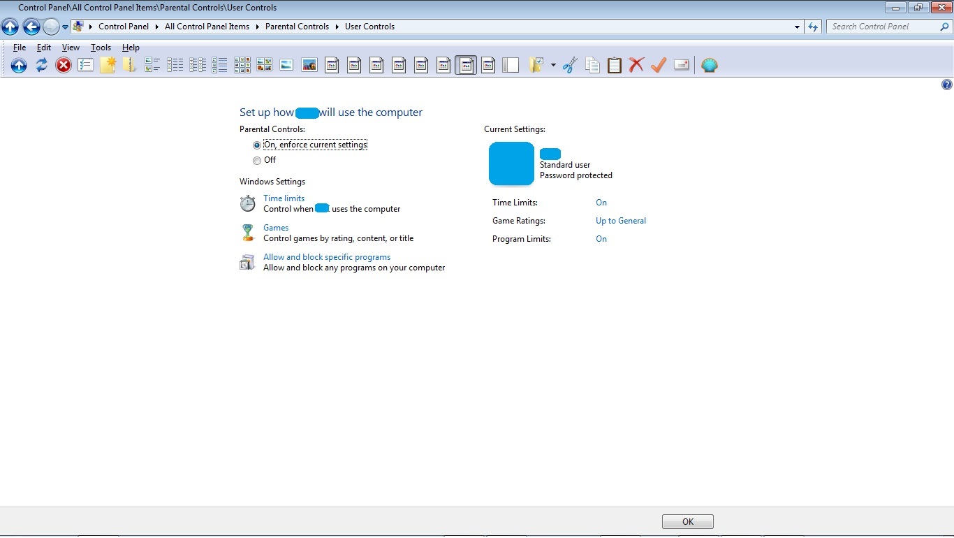The height and width of the screenshot is (538, 954).
Task: Click the "Current Settings:" heading
Action: coord(515,129)
